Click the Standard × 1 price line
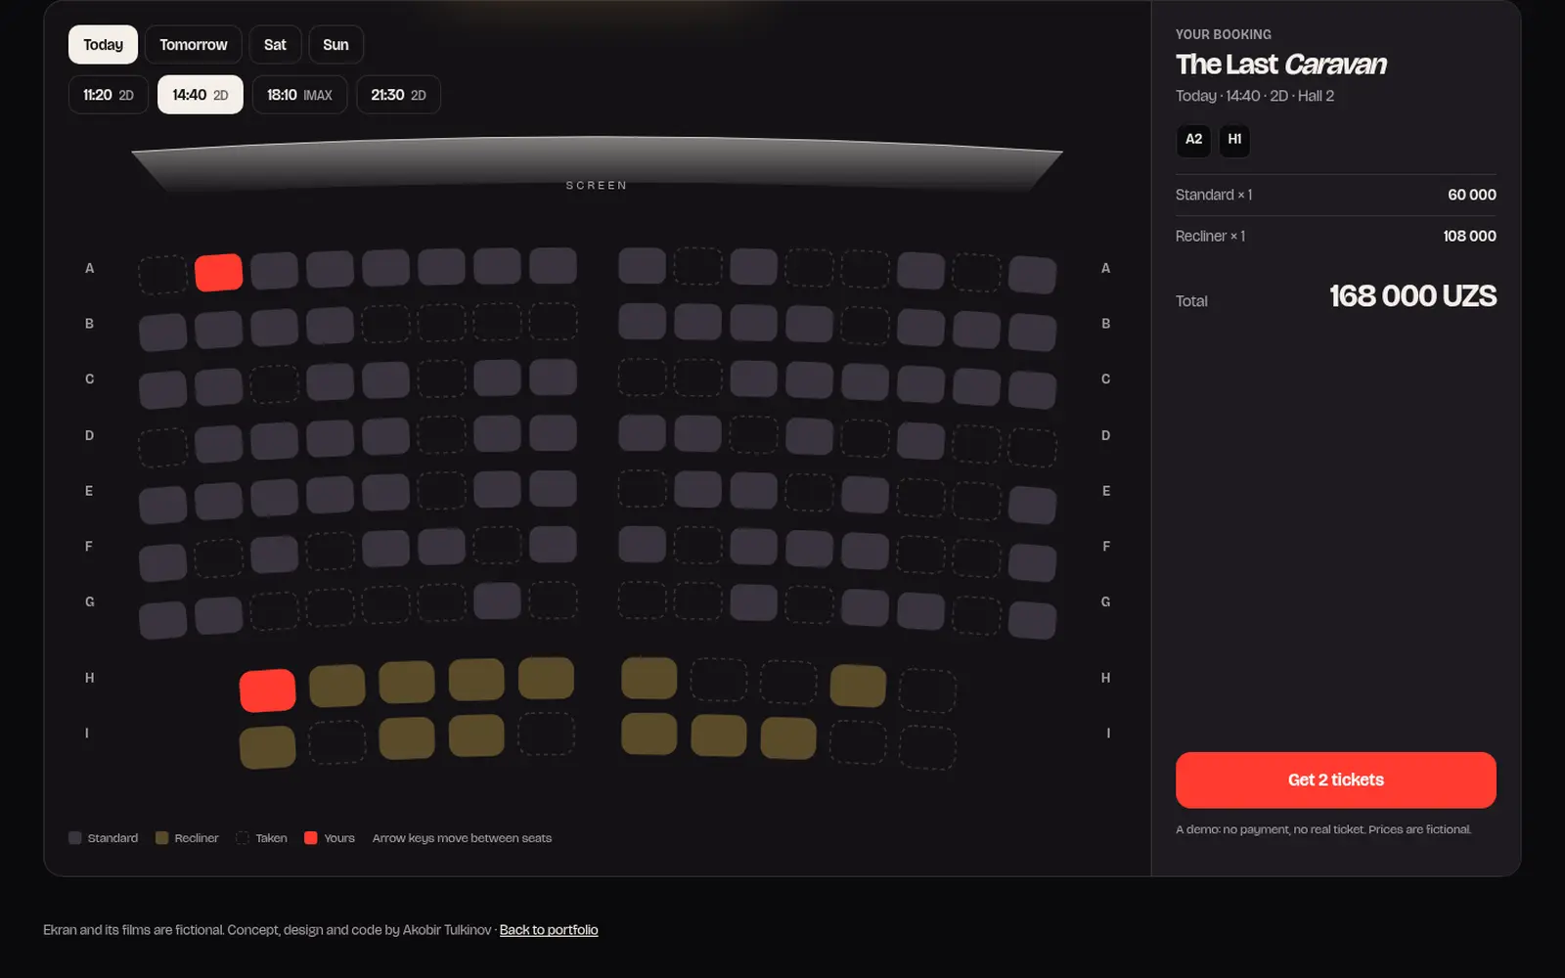Screen dimensions: 1565x978 (x=1335, y=195)
